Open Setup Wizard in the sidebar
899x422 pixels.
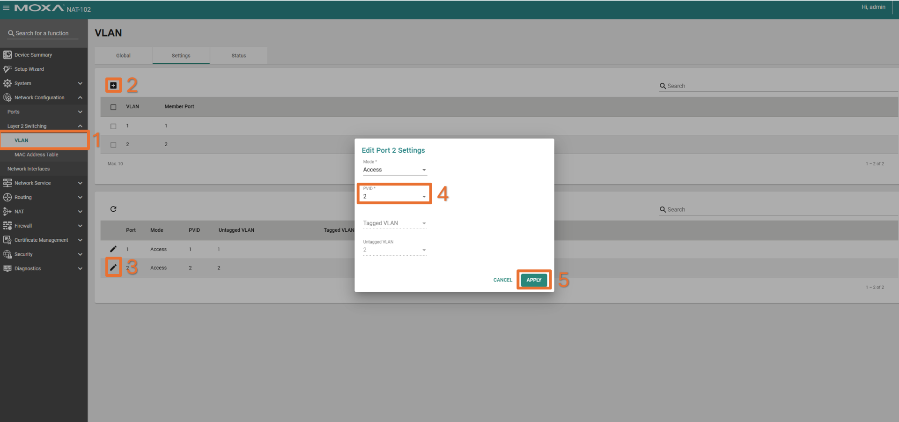click(x=29, y=69)
